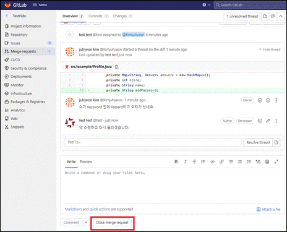Focus the Search GitLab field
The width and height of the screenshot is (287, 232).
(250, 5)
